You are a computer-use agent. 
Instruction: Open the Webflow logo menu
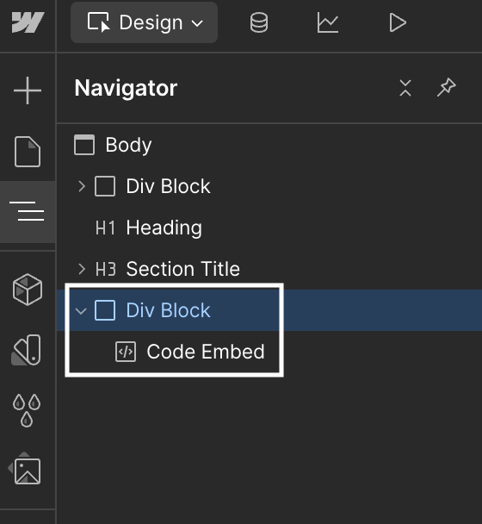(x=28, y=22)
